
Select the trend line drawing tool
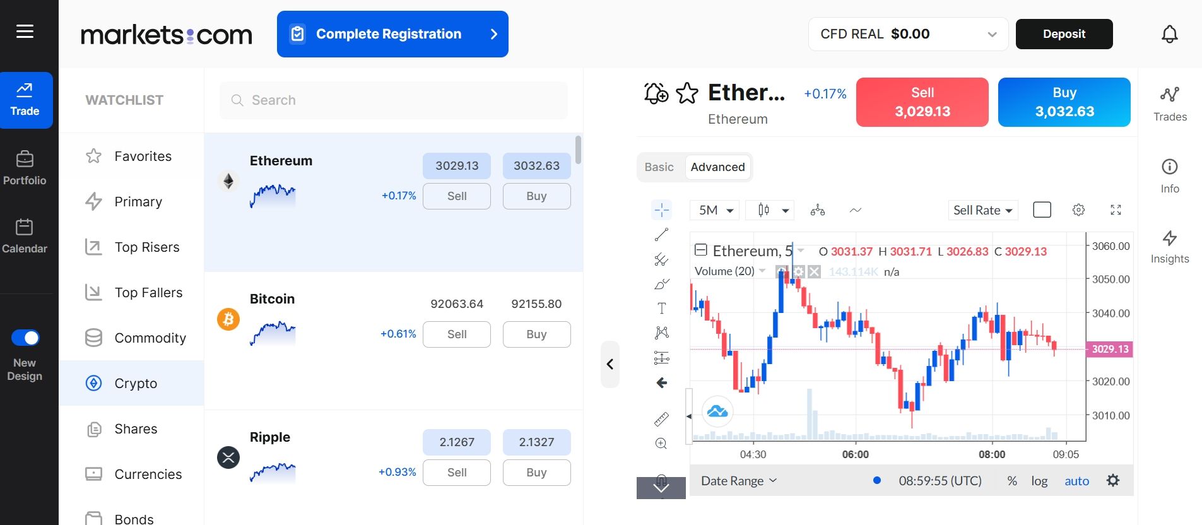661,234
